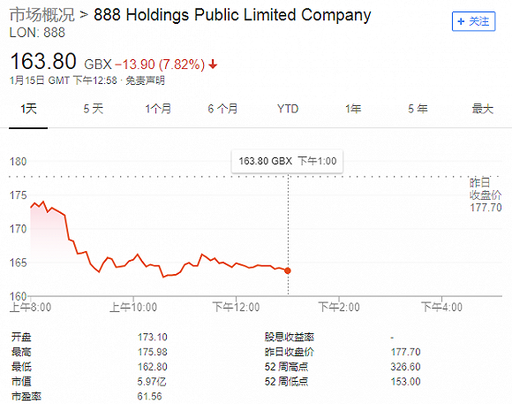Open the 市场概况 breadcrumb link
This screenshot has width=512, height=404.
coord(42,15)
